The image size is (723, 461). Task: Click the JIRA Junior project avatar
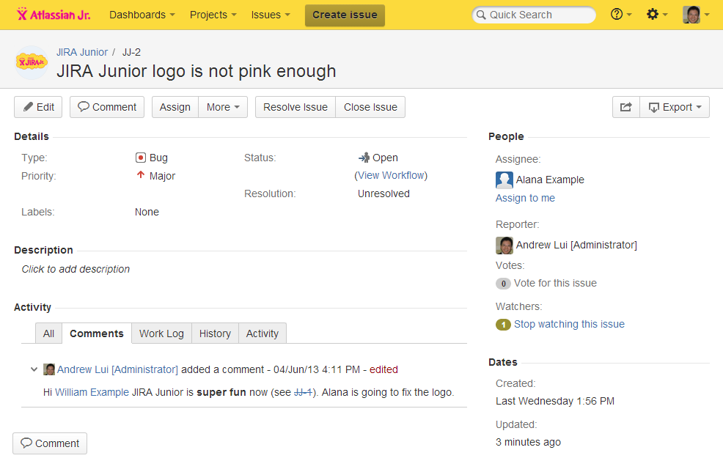click(x=32, y=62)
